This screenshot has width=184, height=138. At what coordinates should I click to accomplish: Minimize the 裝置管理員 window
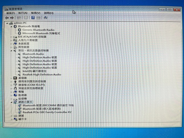pos(162,9)
